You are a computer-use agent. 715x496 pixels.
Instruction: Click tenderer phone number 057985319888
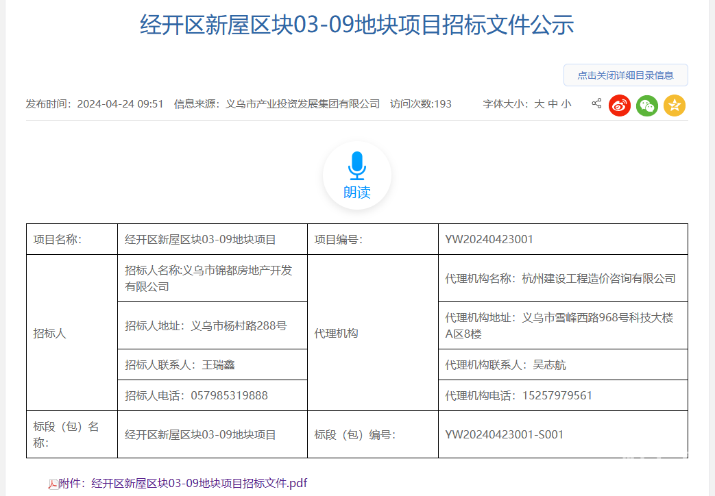pos(229,395)
